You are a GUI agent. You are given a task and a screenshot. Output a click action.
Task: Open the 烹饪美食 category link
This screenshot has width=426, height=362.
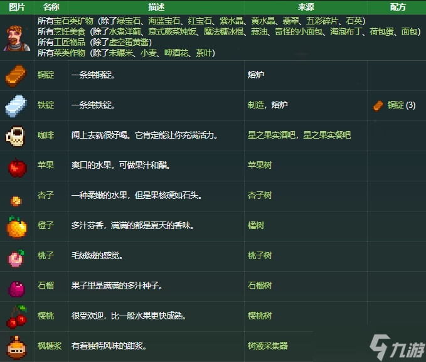coord(69,31)
